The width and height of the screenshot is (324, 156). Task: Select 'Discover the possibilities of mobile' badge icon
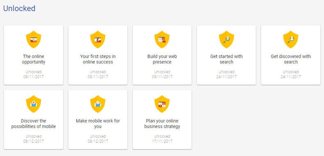[x=34, y=104]
